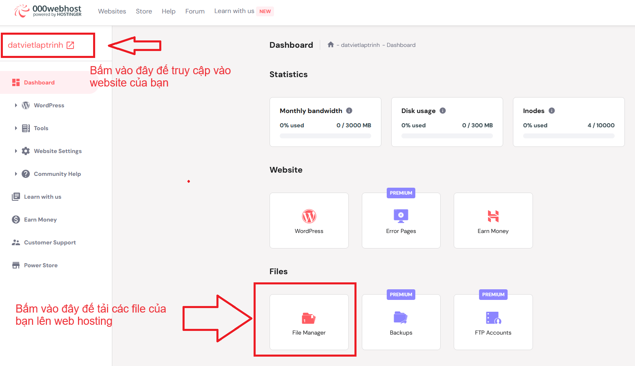Screen dimensions: 635x366
Task: Click 'Earn Money' label in Website card
Action: (x=493, y=231)
